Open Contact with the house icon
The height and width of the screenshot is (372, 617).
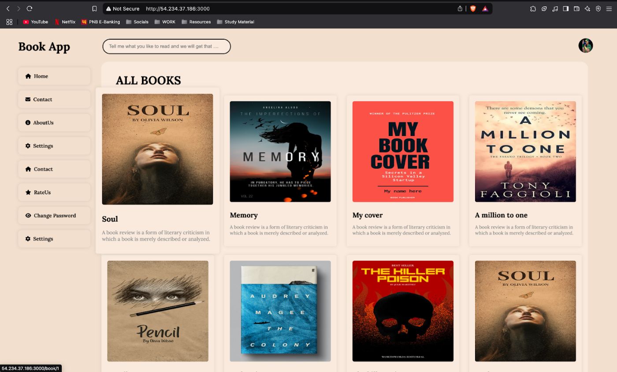coord(54,169)
